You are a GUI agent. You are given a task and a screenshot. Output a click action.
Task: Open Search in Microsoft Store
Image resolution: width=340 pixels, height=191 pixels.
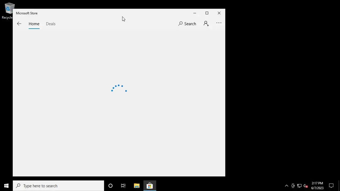187,24
